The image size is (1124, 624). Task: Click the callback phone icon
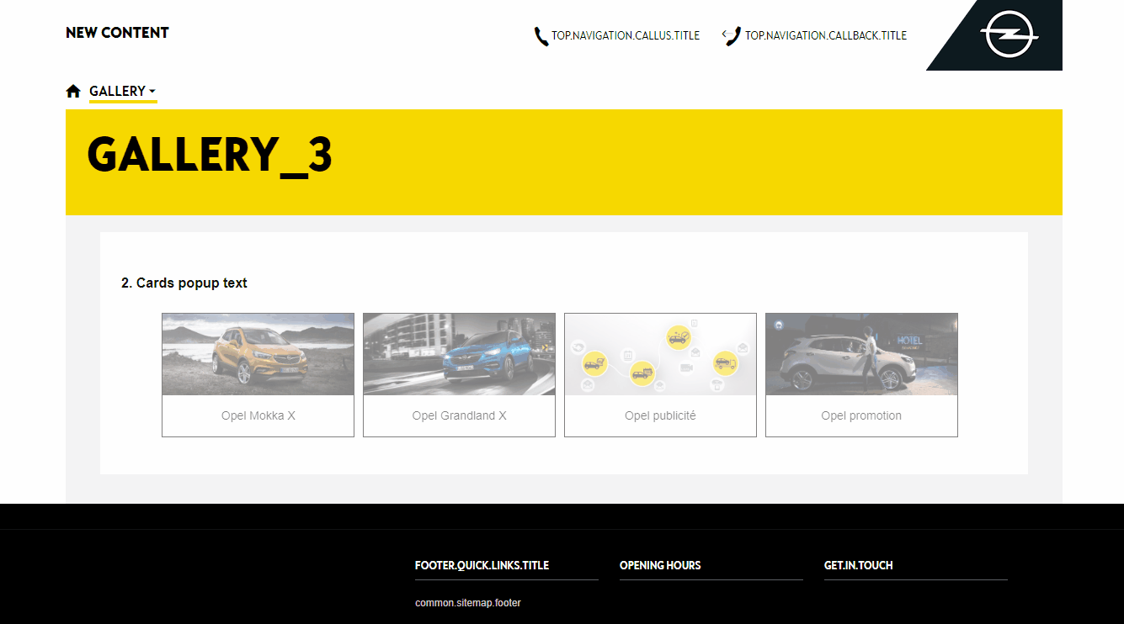731,36
